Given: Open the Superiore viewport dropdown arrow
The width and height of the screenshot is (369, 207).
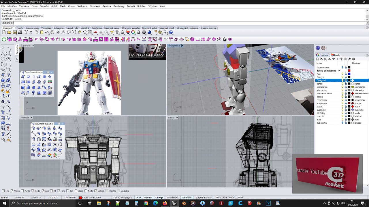Looking at the screenshot, I should coord(33,46).
